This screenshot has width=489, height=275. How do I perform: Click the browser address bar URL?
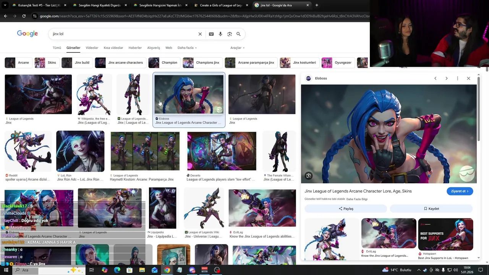(204, 16)
